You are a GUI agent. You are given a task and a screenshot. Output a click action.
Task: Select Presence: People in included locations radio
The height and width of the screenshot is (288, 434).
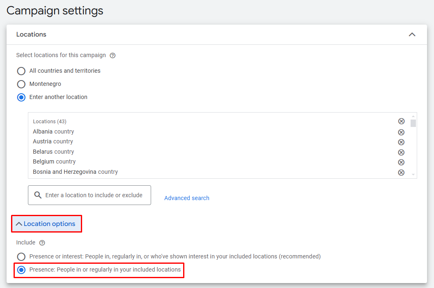pos(21,270)
